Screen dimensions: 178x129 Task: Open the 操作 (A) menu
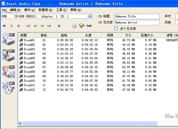click(30, 10)
